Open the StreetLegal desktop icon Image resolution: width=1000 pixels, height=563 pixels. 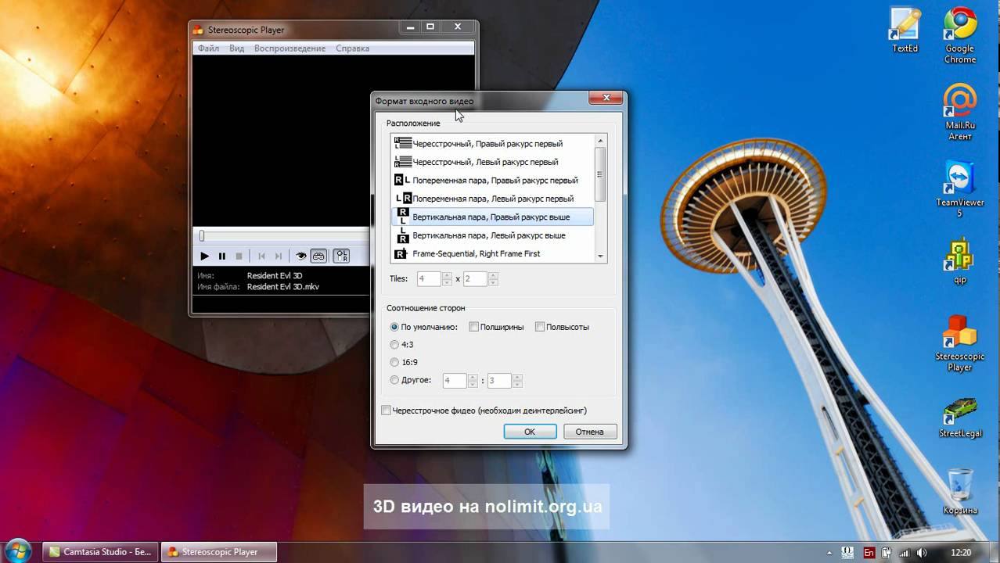click(x=960, y=417)
